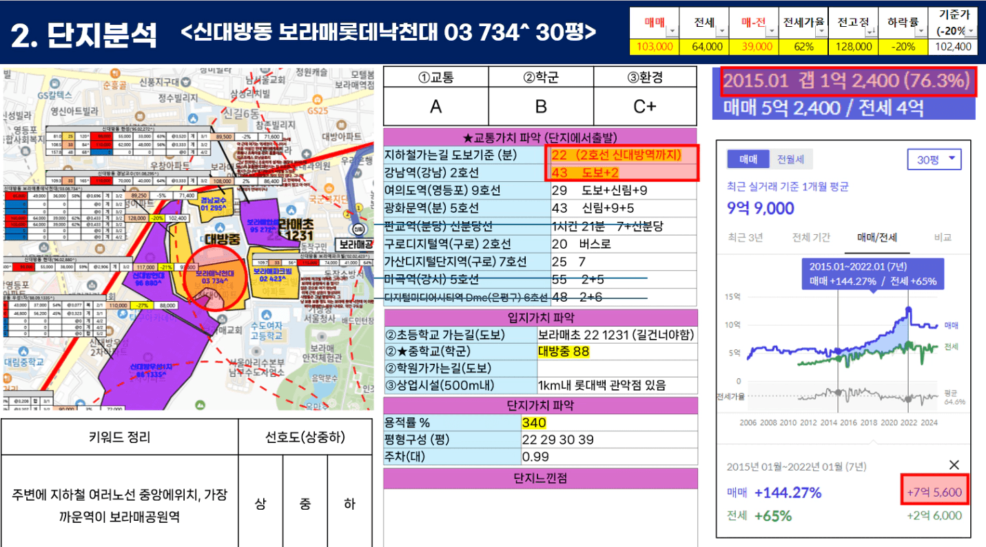Click the +7억 5,600 change amount
The width and height of the screenshot is (986, 547).
934,493
